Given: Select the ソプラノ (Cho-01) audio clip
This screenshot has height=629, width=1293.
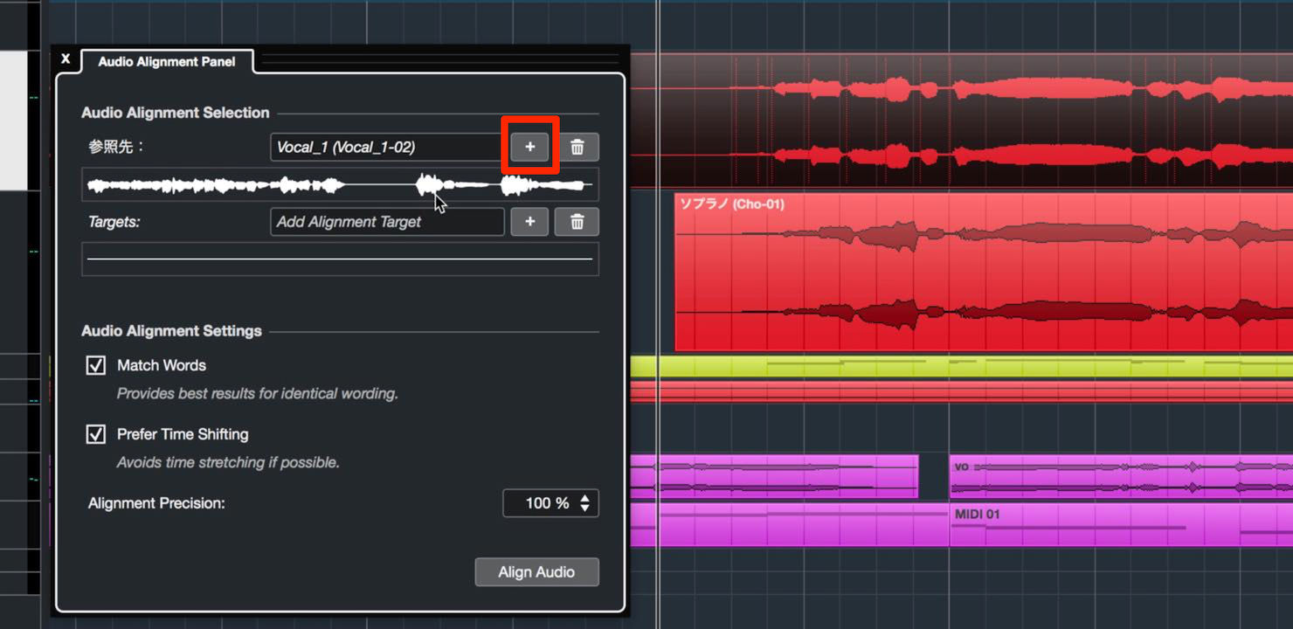Looking at the screenshot, I should point(984,272).
